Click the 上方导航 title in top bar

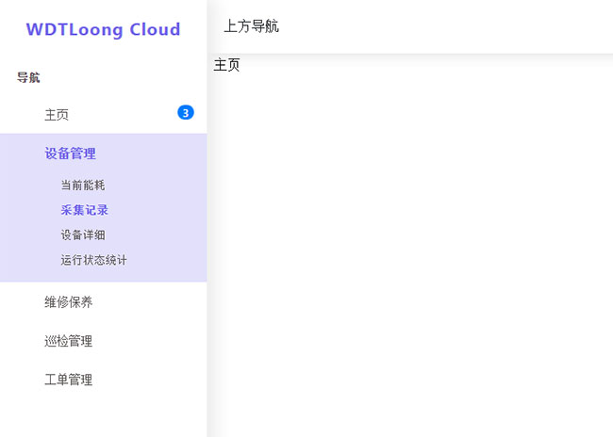(251, 26)
